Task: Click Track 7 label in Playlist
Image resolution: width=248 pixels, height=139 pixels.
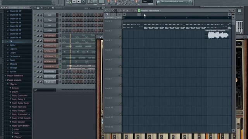Action: [108, 79]
